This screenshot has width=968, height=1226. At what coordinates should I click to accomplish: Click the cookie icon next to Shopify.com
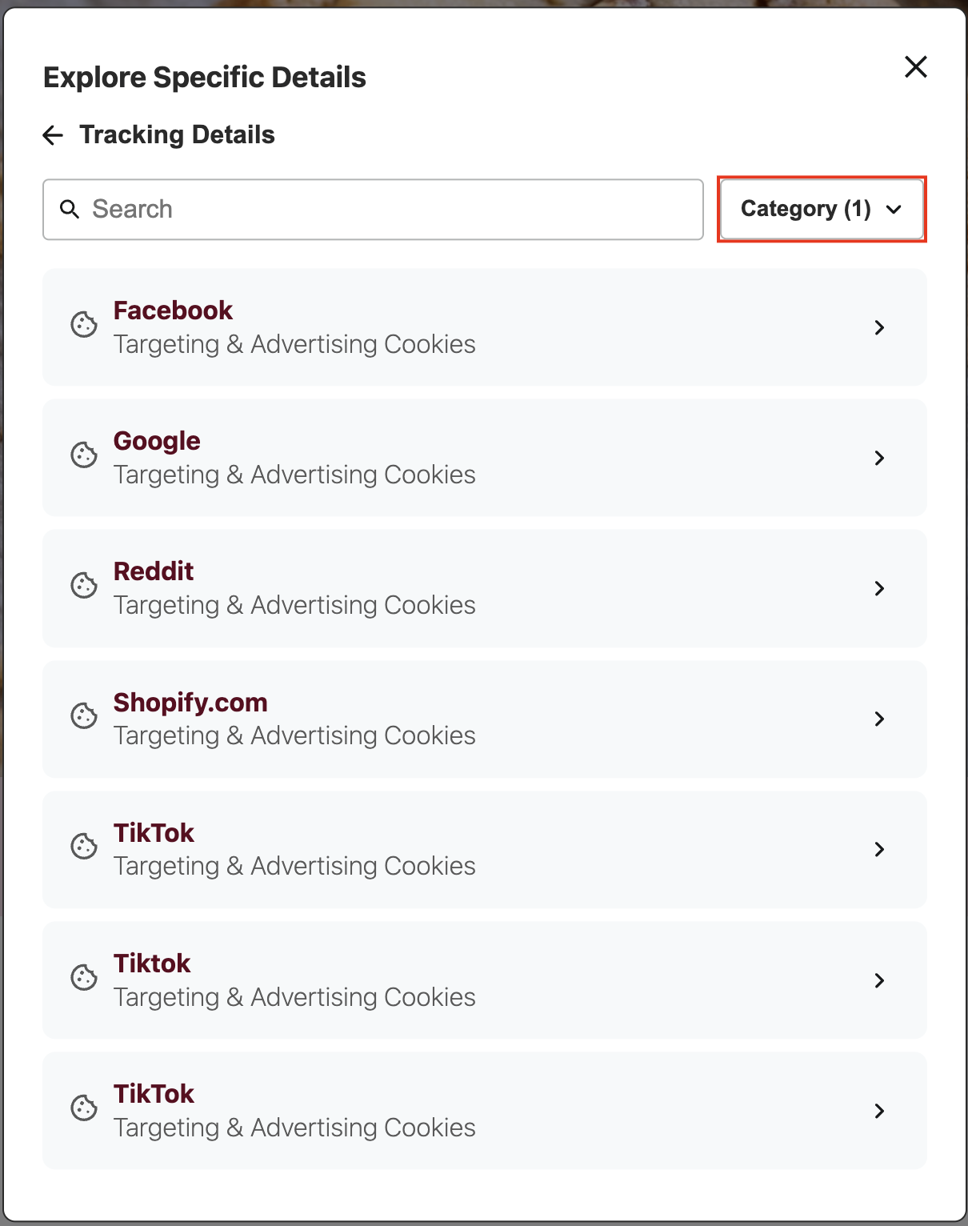[83, 717]
